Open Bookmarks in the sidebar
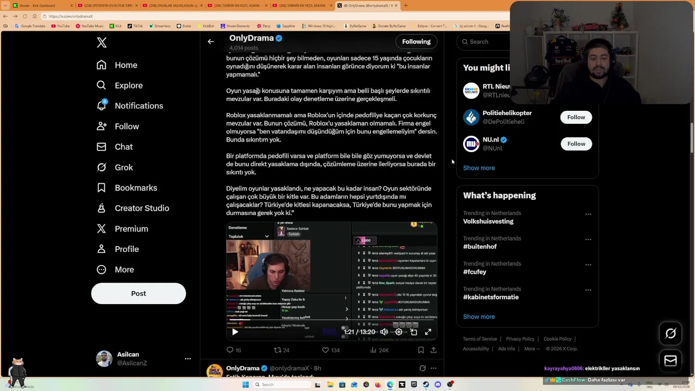This screenshot has height=391, width=695. (127, 188)
